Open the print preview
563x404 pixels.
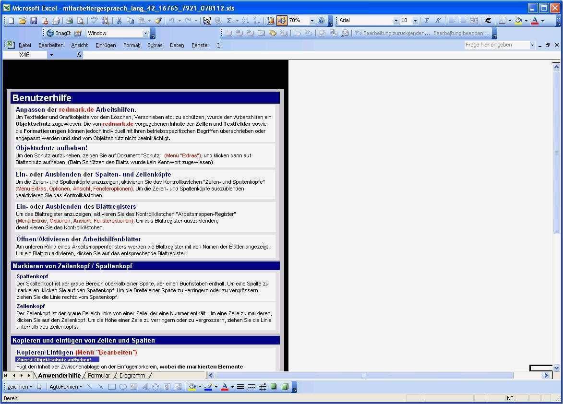pyautogui.click(x=81, y=21)
